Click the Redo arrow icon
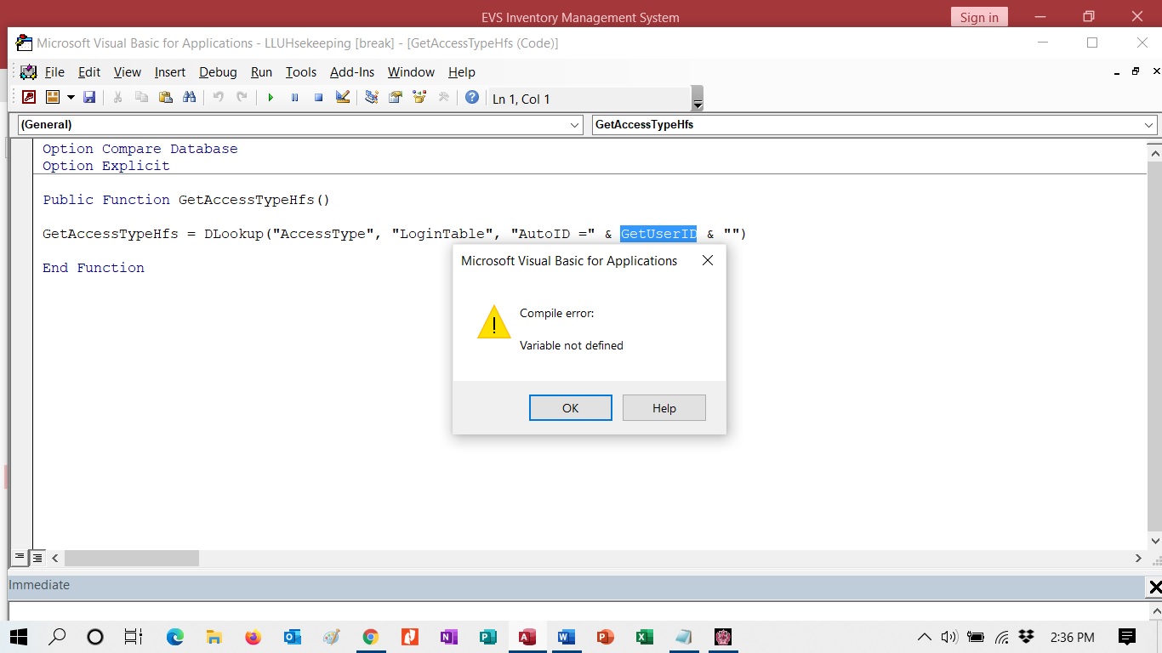The width and height of the screenshot is (1162, 653). click(x=242, y=98)
